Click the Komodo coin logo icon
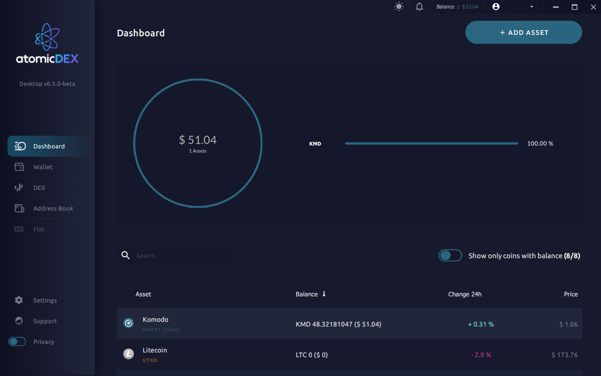The height and width of the screenshot is (376, 601). 129,323
